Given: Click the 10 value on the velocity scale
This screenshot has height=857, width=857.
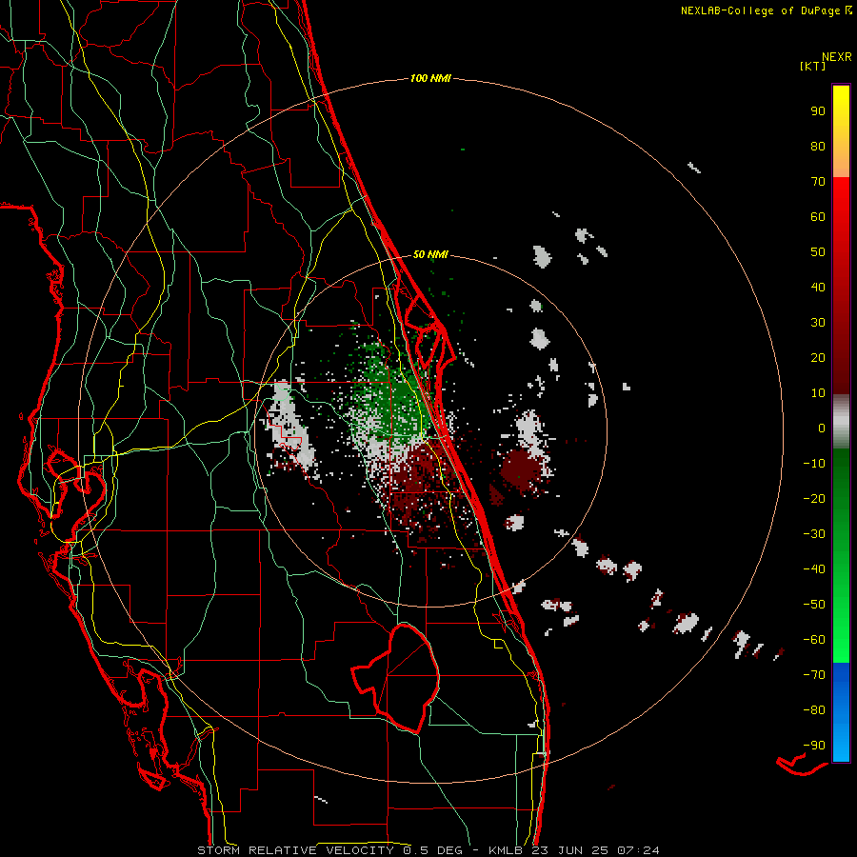Looking at the screenshot, I should (x=818, y=393).
